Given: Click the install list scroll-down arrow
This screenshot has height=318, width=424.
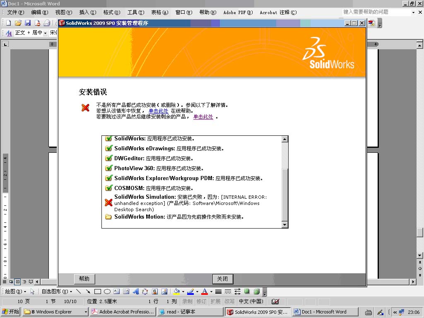Looking at the screenshot, I should pyautogui.click(x=284, y=225).
